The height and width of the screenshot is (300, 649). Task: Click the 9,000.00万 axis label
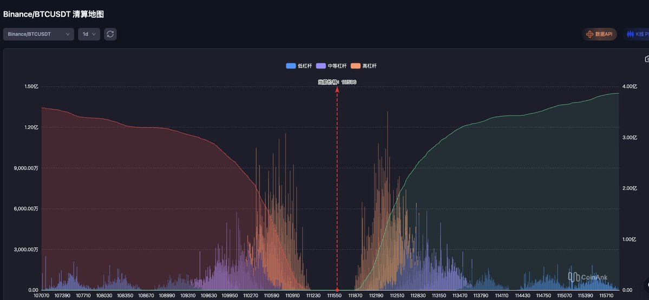click(27, 168)
